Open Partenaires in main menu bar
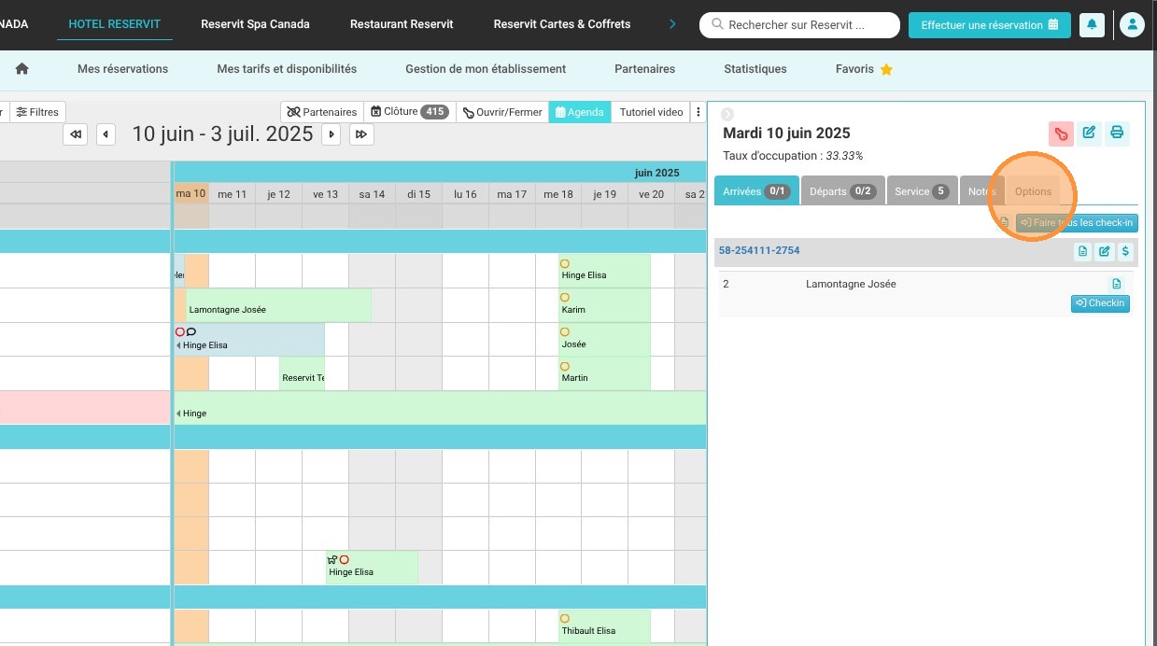This screenshot has height=646, width=1157. pyautogui.click(x=644, y=69)
